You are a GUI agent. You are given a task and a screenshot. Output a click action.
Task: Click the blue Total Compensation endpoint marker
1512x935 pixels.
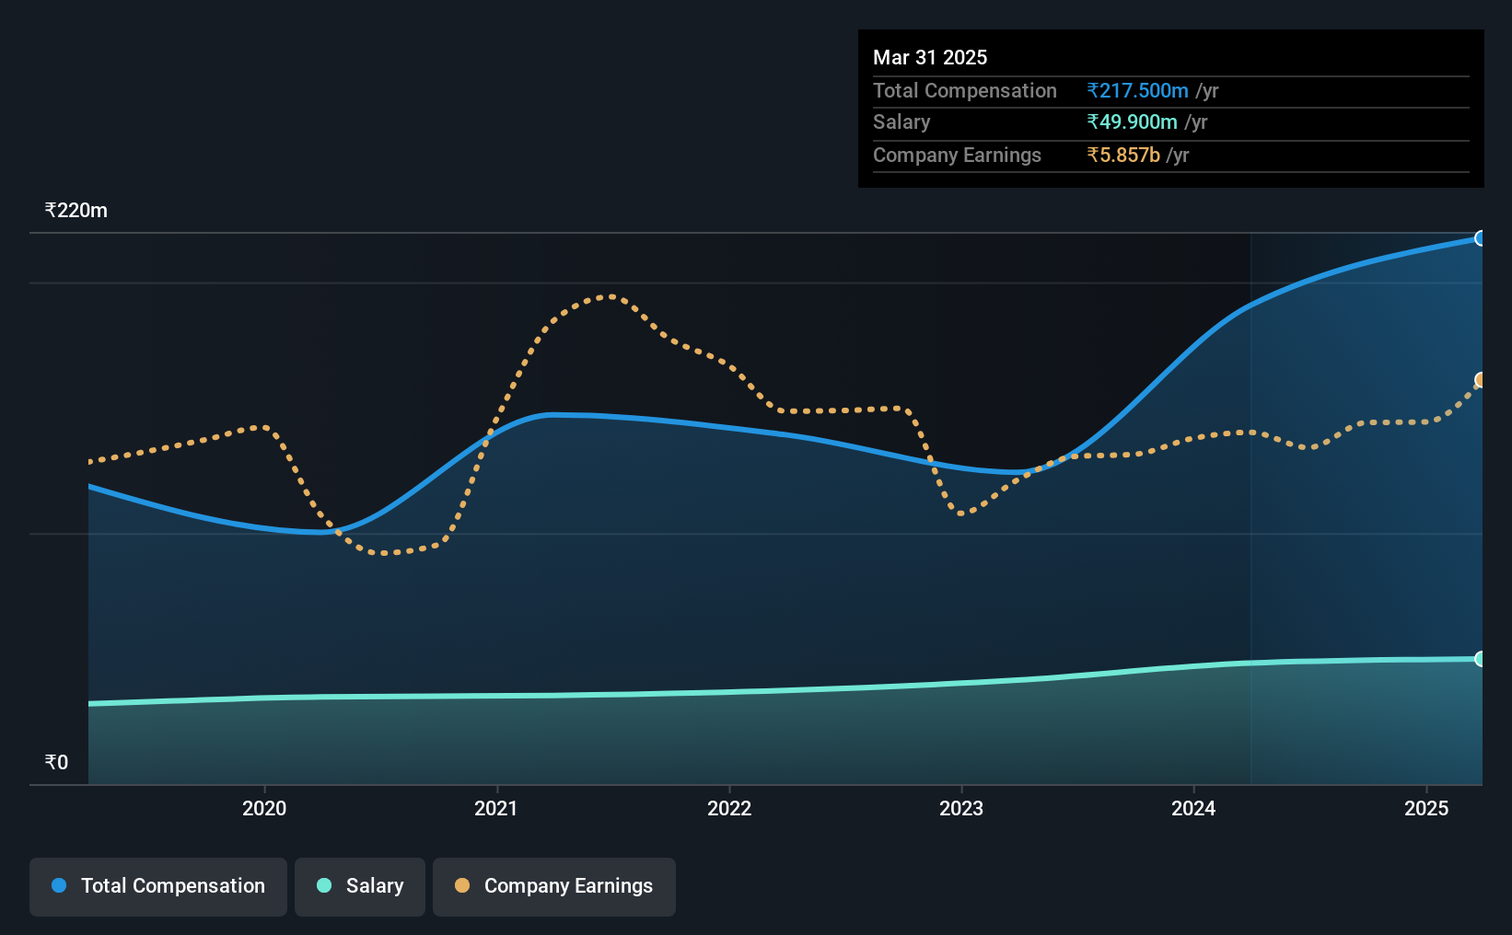[x=1480, y=238]
